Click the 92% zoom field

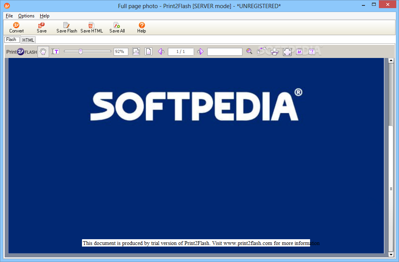click(x=121, y=52)
